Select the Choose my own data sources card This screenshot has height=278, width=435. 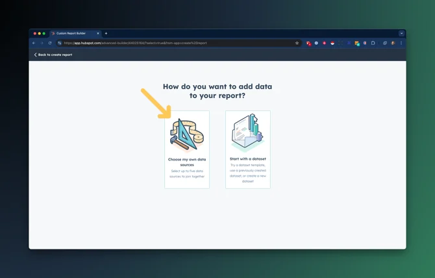187,150
